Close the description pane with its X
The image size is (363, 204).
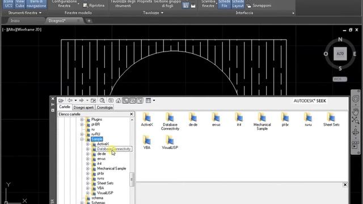coord(345,185)
